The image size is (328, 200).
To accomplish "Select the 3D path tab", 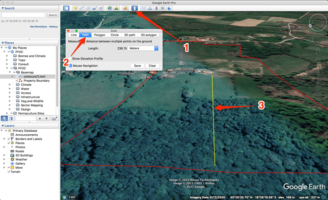I will (130, 35).
